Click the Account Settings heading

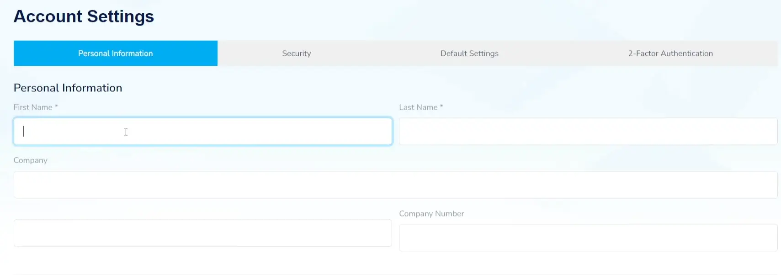(84, 16)
